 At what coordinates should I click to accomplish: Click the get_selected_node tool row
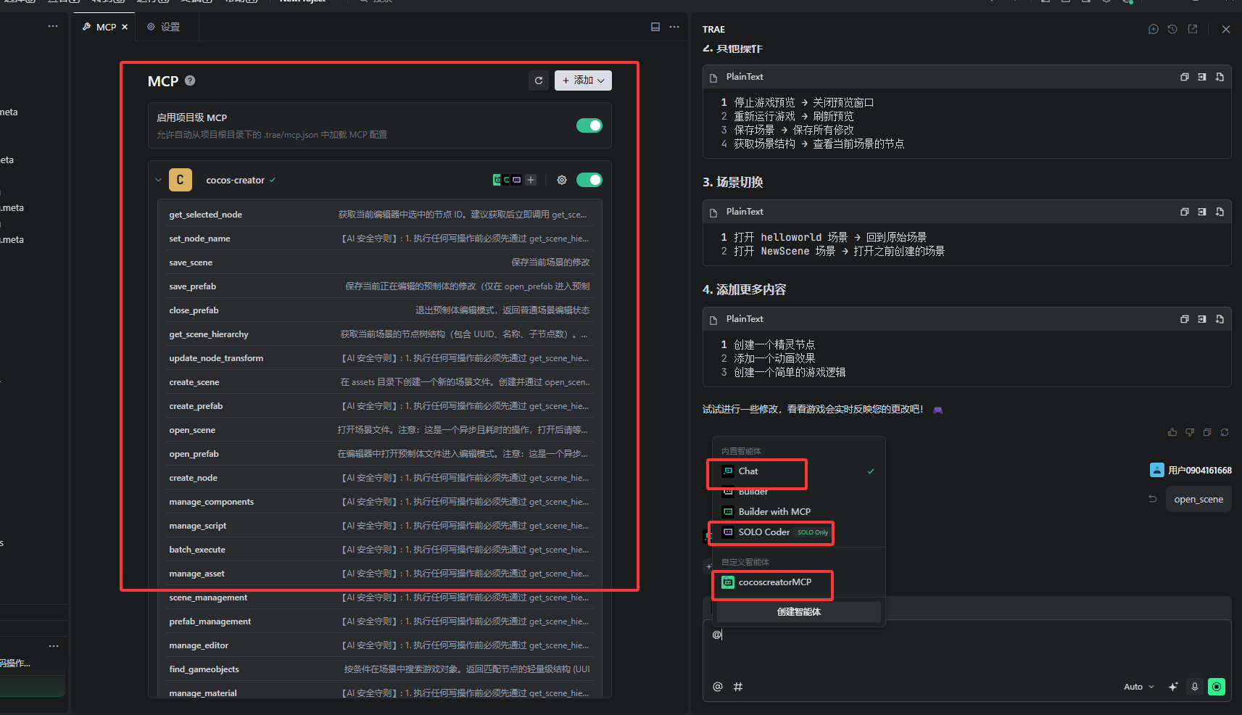pos(381,215)
